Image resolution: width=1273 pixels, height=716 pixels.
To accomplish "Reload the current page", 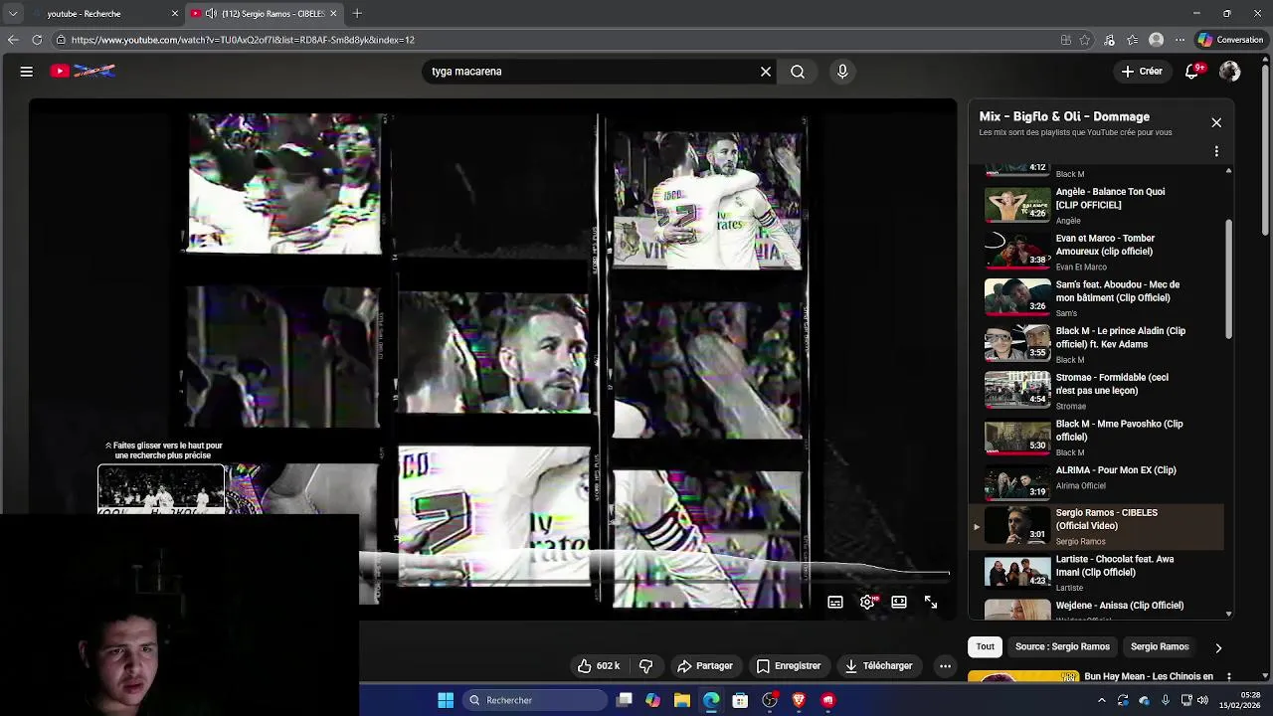I will 37,40.
